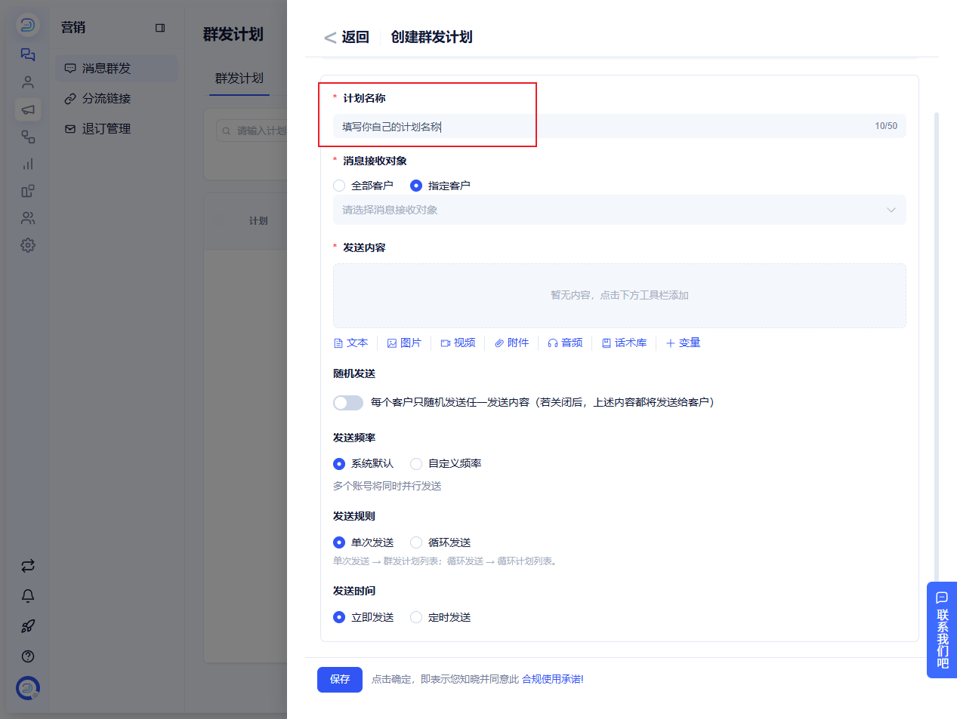Open 分流链接 in the 营销 menu
Image resolution: width=957 pixels, height=719 pixels.
(x=117, y=99)
